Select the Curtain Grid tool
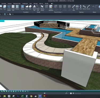This screenshot has height=98, width=100. [x=13, y=8]
